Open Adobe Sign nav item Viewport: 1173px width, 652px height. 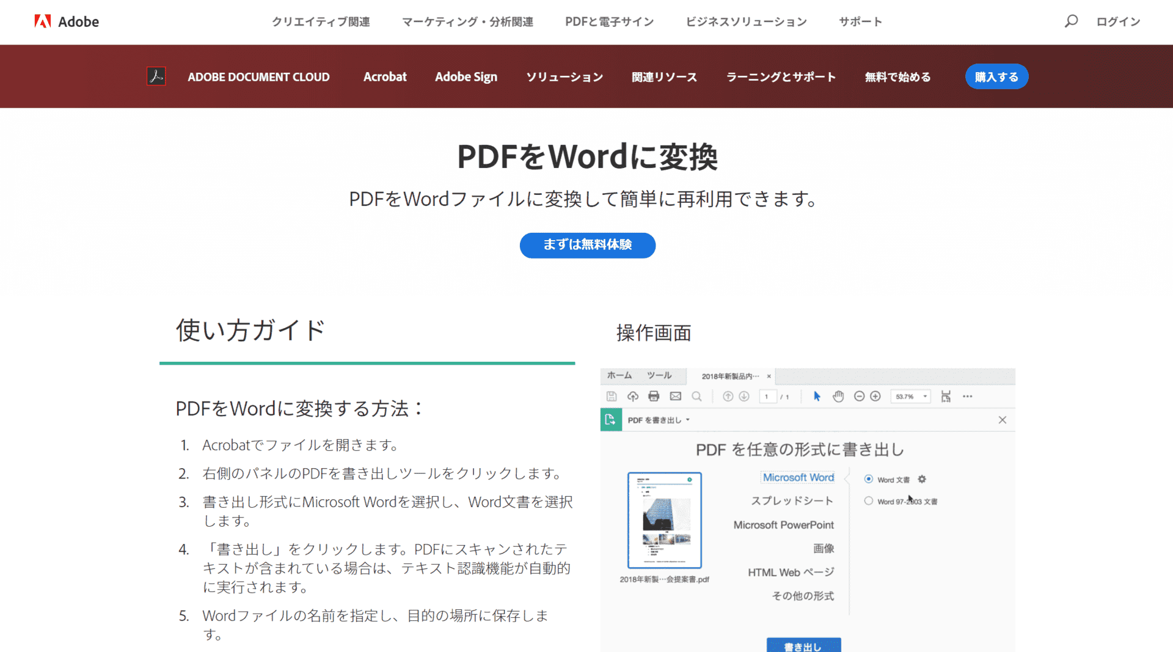[466, 77]
